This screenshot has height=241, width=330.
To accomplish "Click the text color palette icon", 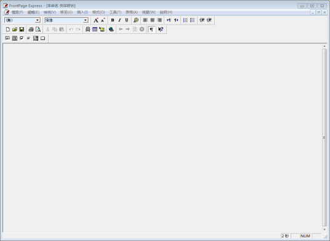I will (x=136, y=20).
